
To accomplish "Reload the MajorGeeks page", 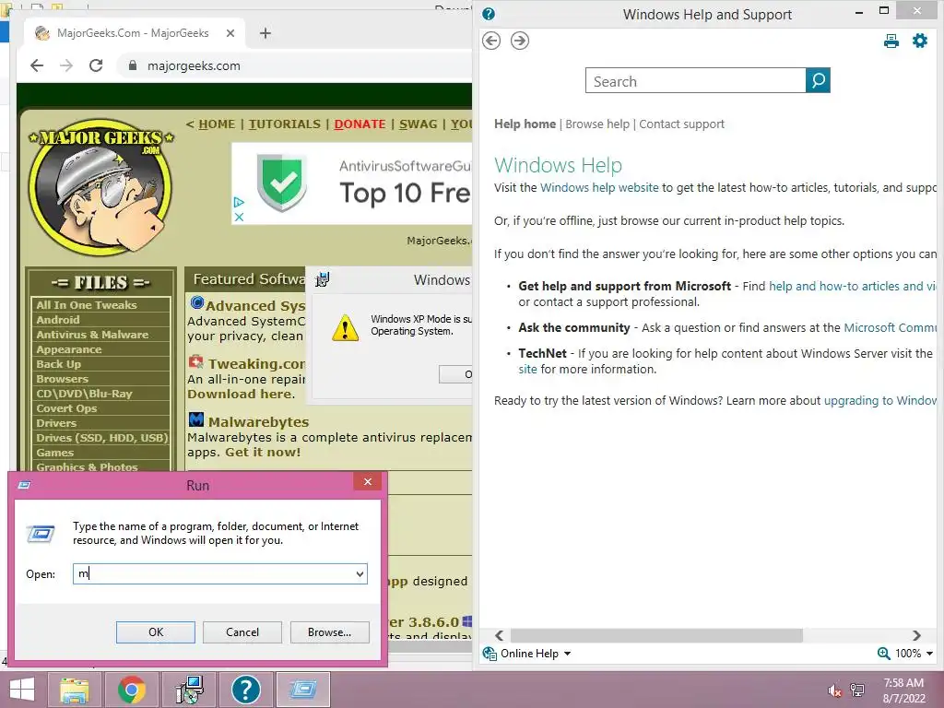I will tap(96, 65).
